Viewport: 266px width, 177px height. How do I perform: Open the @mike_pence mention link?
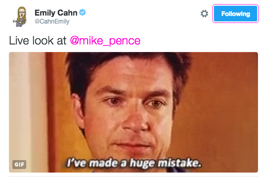105,40
